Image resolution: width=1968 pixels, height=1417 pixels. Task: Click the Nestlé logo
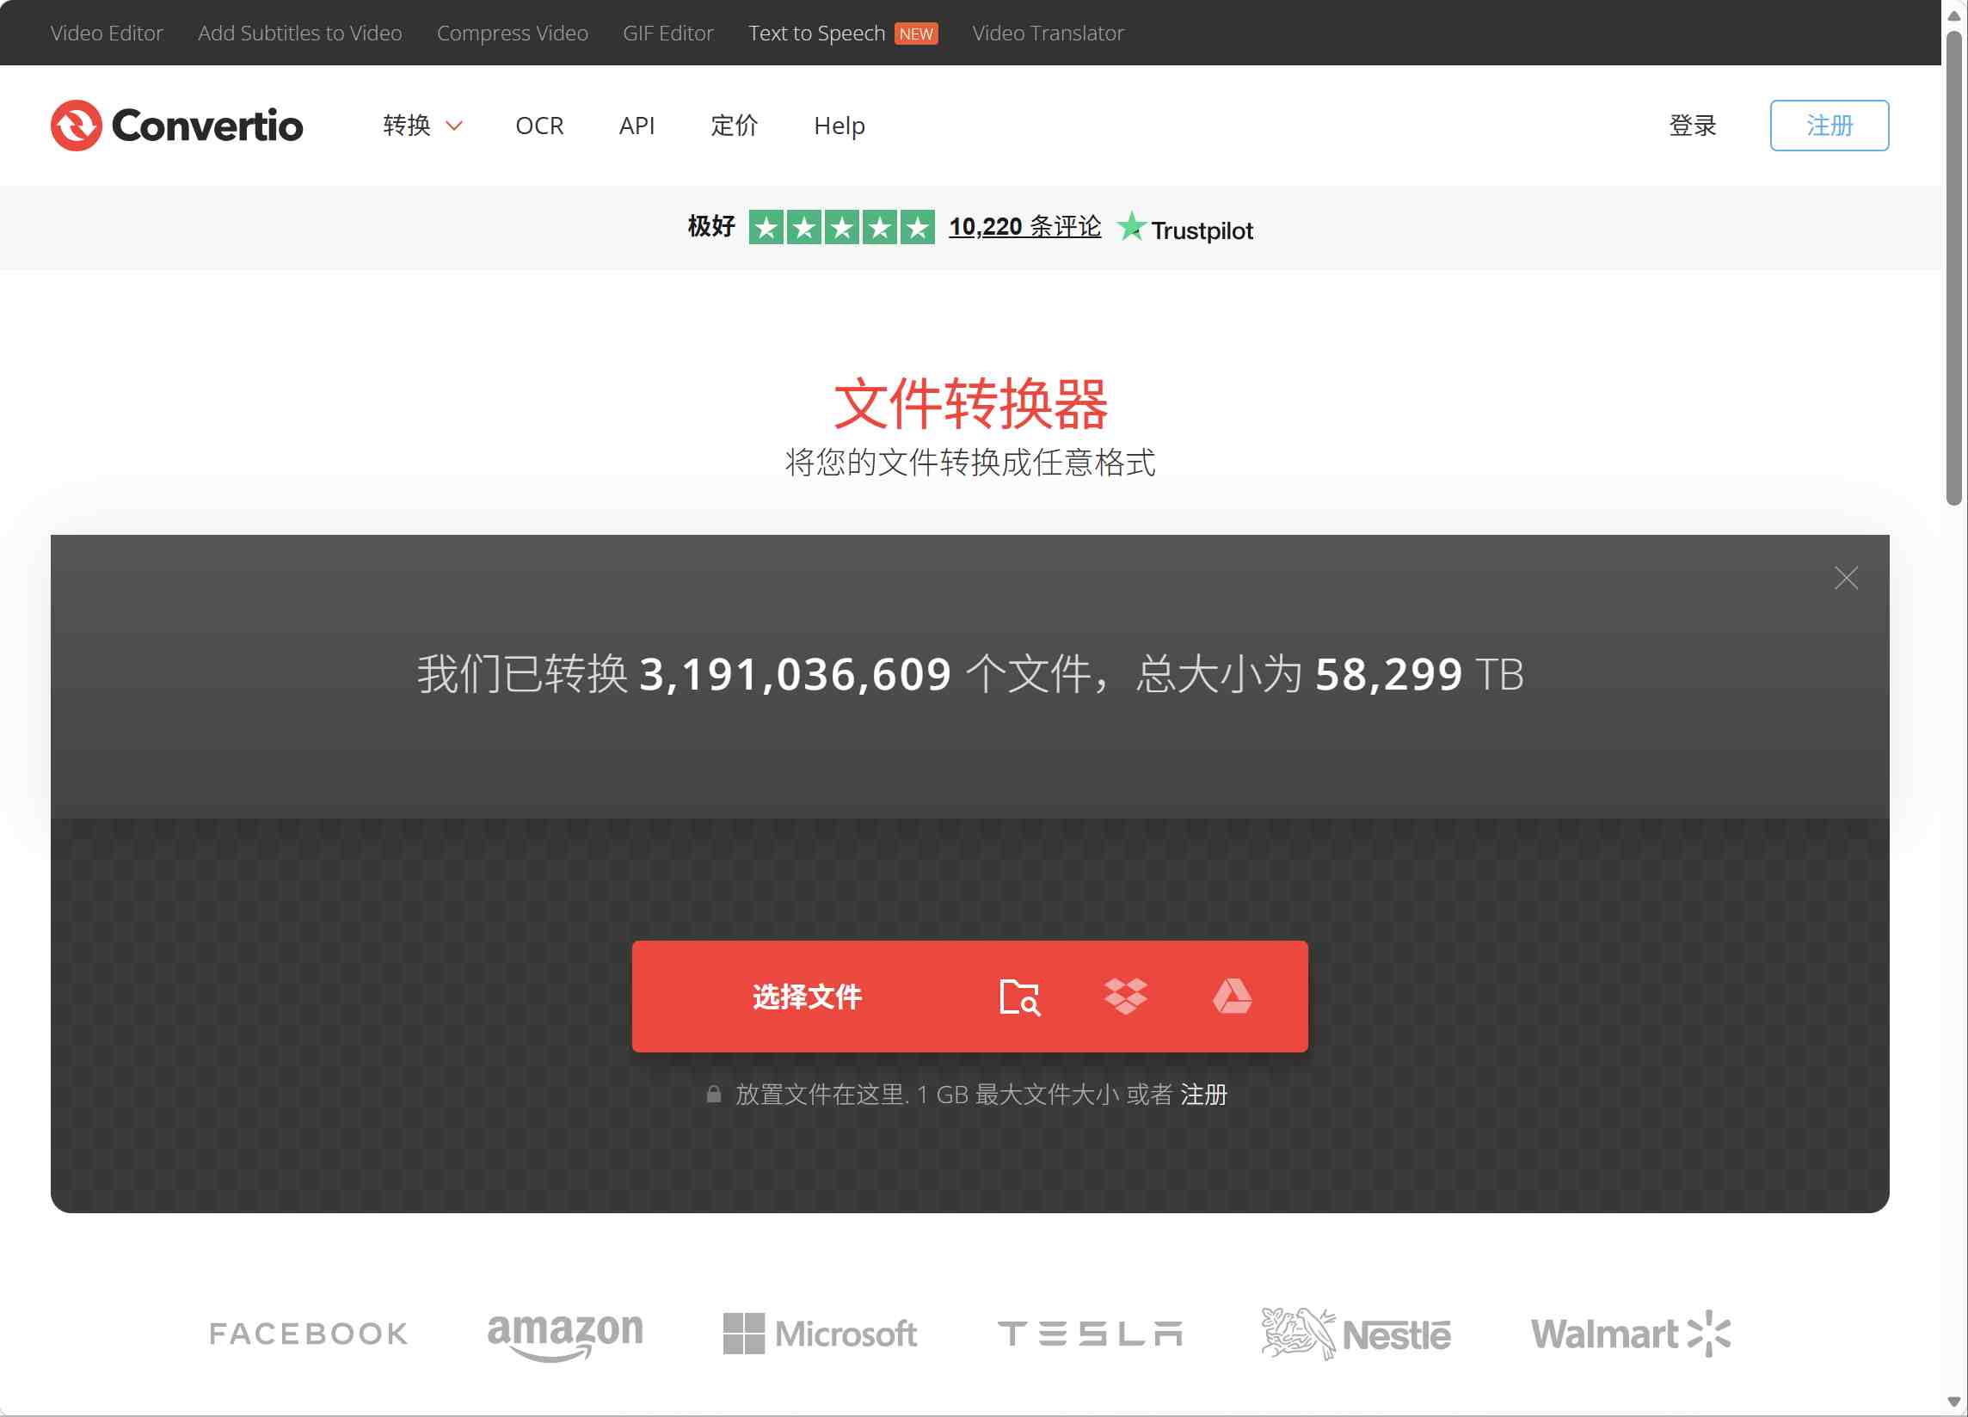click(x=1356, y=1334)
